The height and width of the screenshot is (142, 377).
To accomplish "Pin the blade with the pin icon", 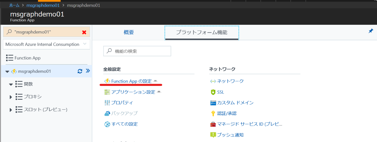I will pos(371,31).
